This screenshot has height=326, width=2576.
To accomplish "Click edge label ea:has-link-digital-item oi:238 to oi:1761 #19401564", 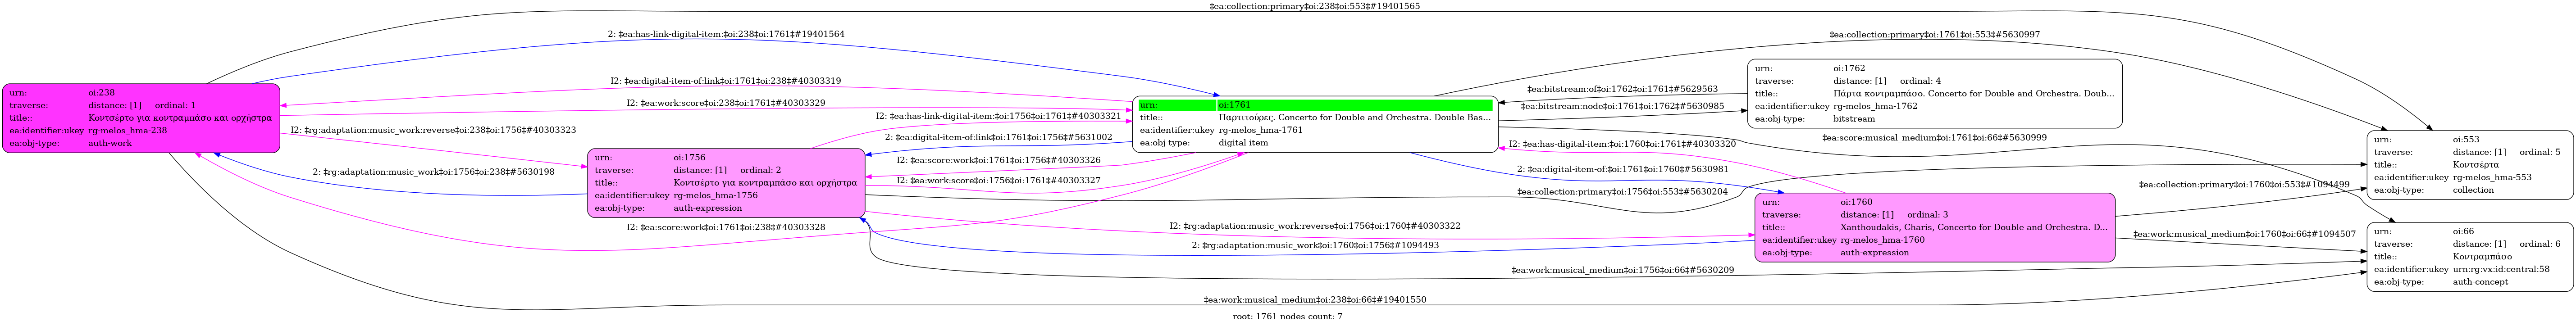I will (x=726, y=34).
